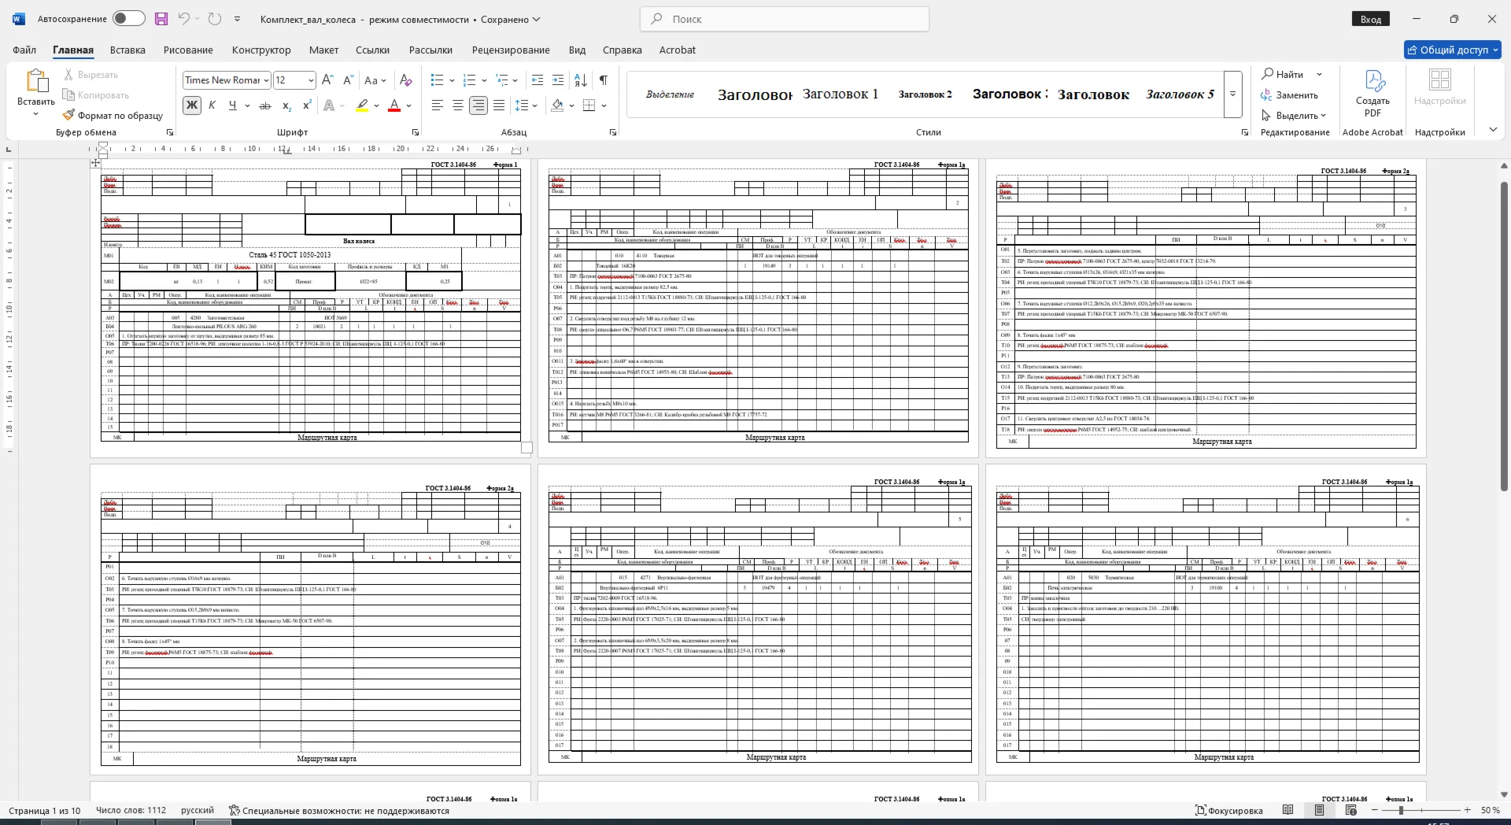Screen dimensions: 1511x825
Task: Toggle align right paragraph button
Action: pos(478,105)
